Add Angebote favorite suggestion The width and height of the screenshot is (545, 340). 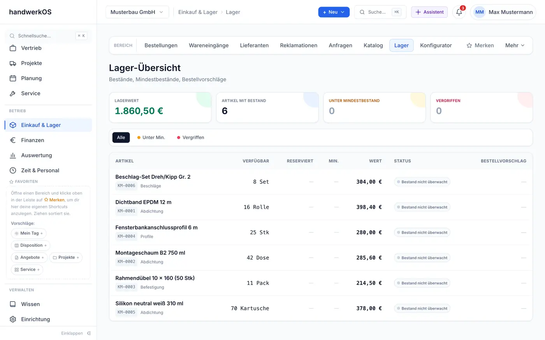(x=29, y=258)
